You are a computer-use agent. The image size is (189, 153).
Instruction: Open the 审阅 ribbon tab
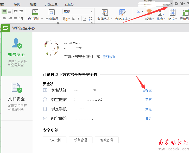click(x=17, y=4)
